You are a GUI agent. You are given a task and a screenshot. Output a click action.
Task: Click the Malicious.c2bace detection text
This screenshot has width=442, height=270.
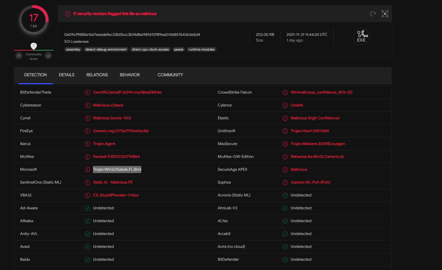coord(108,105)
